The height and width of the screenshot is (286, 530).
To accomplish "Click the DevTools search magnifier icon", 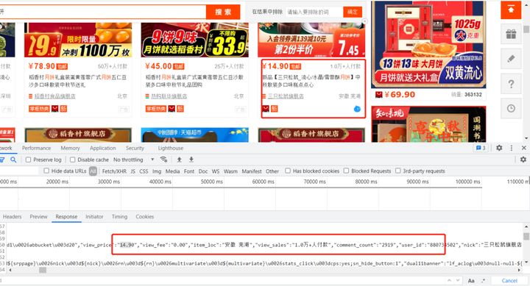I will [x=13, y=160].
